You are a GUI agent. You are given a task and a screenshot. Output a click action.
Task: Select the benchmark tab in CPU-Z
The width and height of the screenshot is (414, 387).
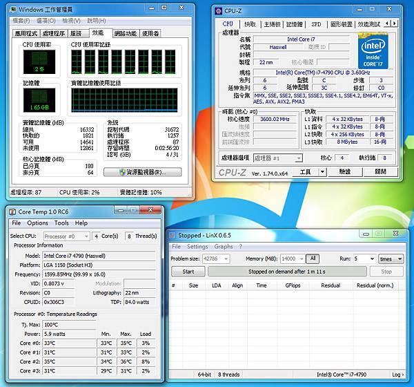[369, 24]
